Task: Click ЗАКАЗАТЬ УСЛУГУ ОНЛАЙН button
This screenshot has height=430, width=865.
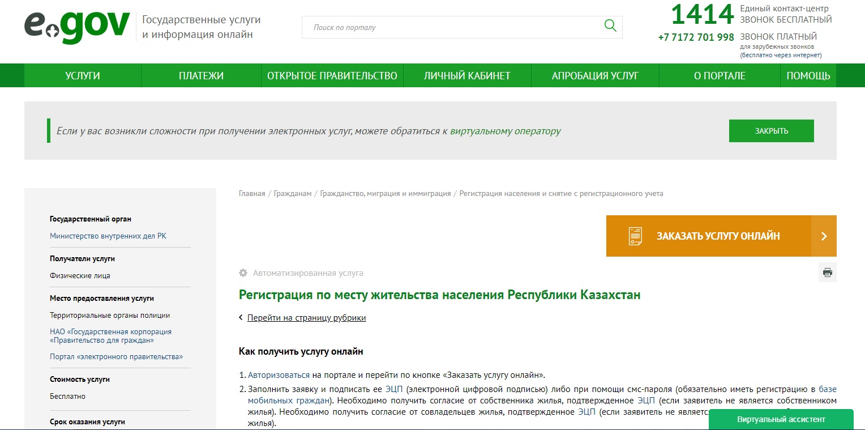Action: (721, 236)
